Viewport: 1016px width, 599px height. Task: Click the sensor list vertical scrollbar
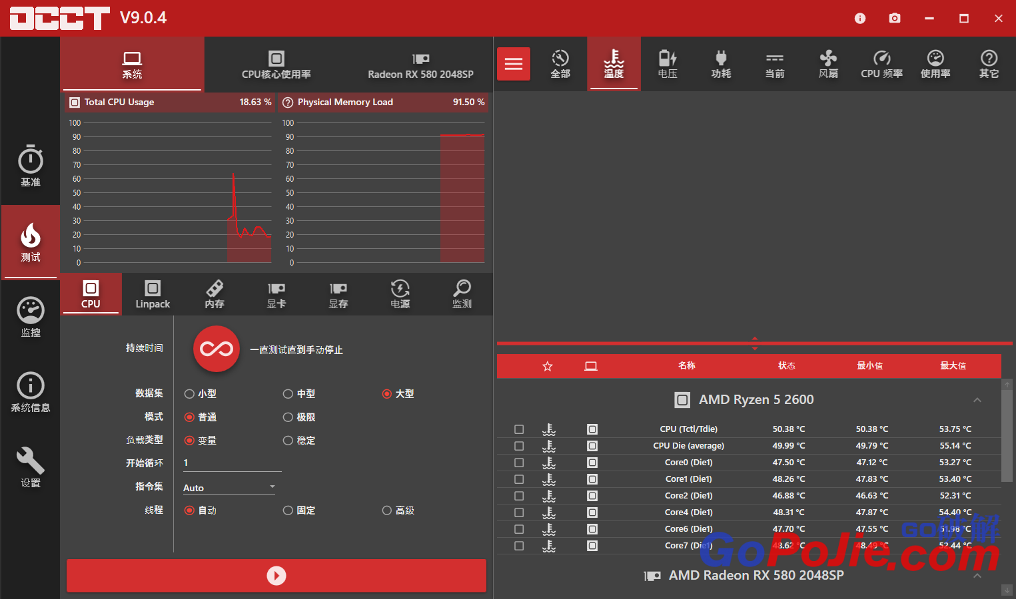(1007, 436)
